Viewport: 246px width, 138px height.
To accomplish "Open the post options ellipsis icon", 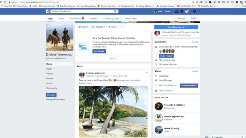I will coord(146,73).
